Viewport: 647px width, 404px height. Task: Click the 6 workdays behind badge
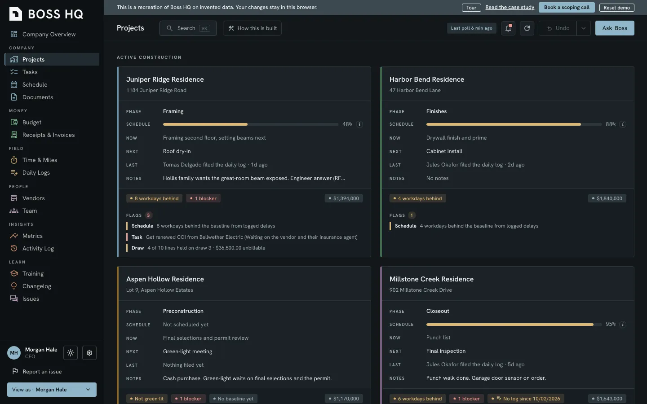[417, 399]
